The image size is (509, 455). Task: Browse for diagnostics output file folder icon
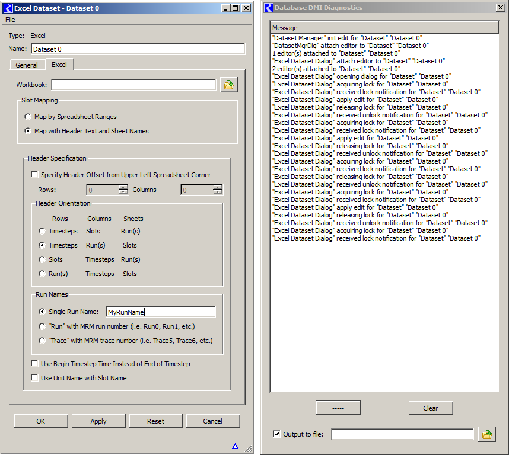tap(486, 434)
